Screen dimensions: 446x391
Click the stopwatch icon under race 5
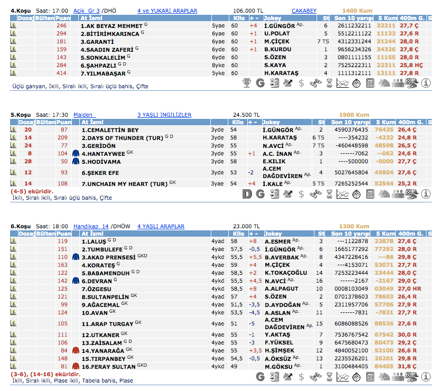357,194
